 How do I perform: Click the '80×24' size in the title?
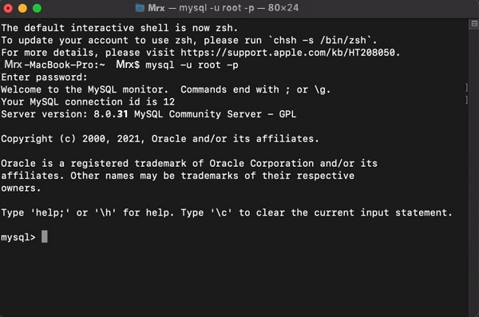click(x=283, y=8)
